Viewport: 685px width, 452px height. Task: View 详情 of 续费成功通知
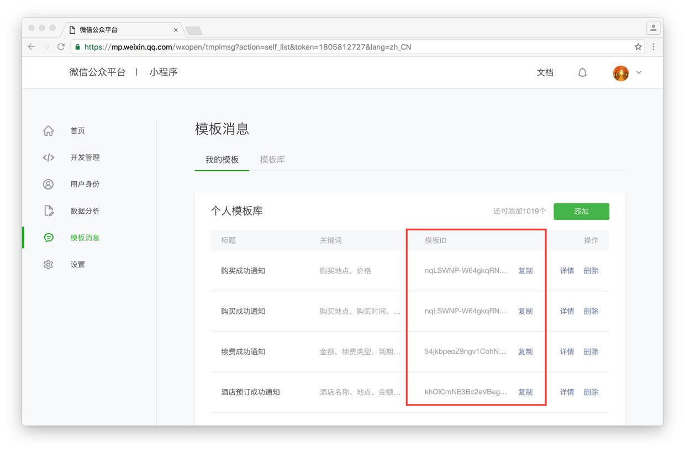(x=567, y=351)
